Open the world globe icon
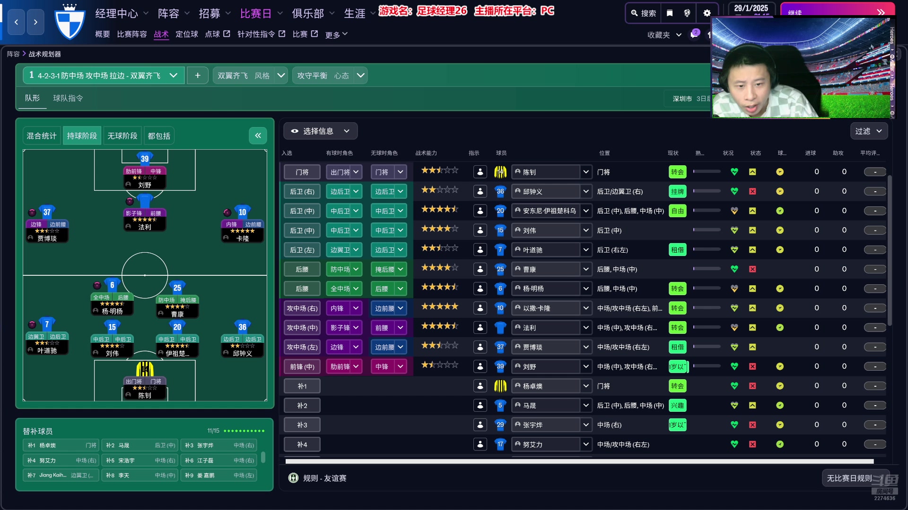The width and height of the screenshot is (908, 510). (x=687, y=13)
